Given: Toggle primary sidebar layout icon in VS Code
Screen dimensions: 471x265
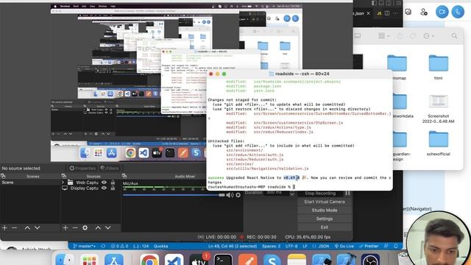Looking at the screenshot, I should click(374, 3).
